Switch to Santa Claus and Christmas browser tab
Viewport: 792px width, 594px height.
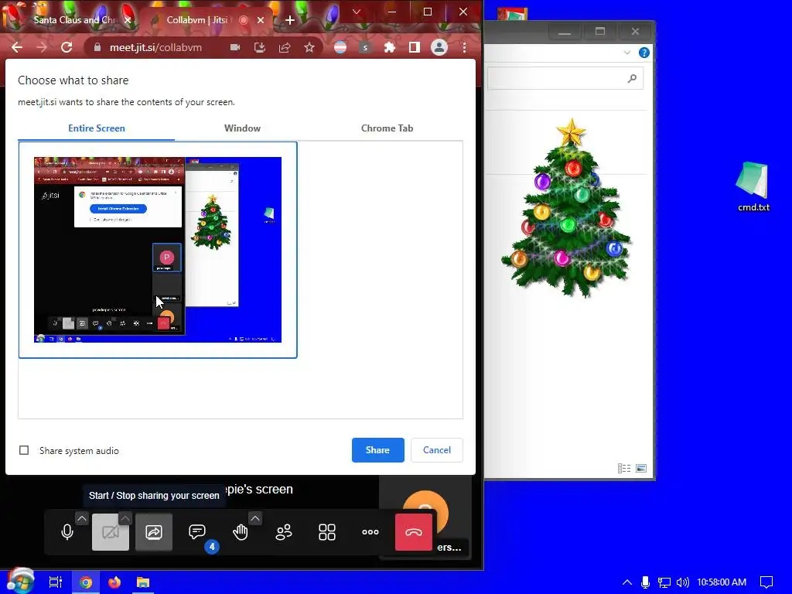pos(75,20)
